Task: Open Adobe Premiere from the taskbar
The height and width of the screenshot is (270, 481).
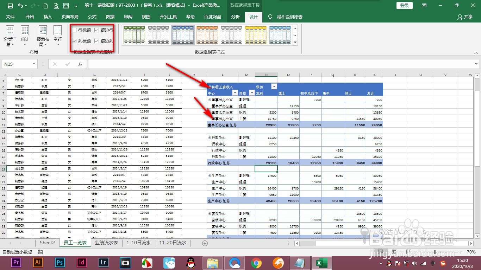Action: [16, 263]
